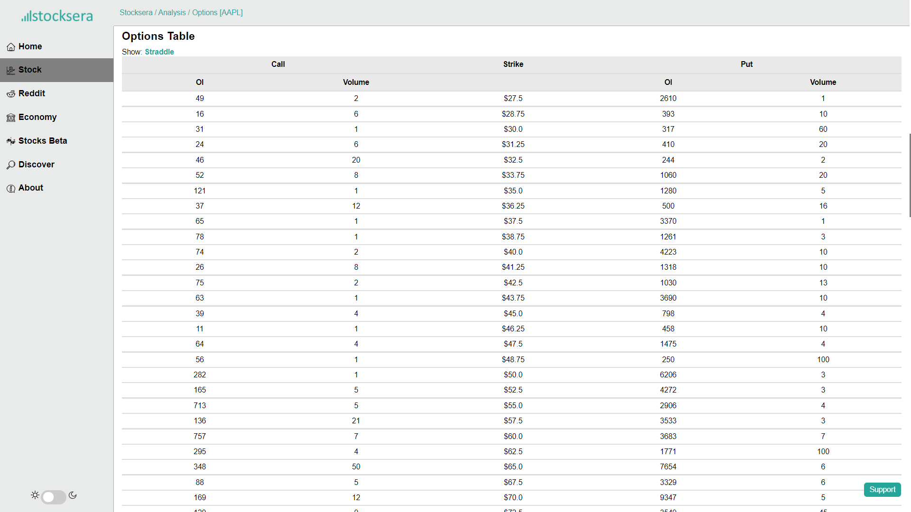
Task: Click the Discover magnifier icon
Action: 11,165
